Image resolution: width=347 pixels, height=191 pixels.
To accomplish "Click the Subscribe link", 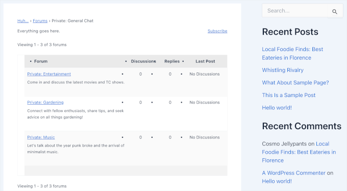I will 217,31.
